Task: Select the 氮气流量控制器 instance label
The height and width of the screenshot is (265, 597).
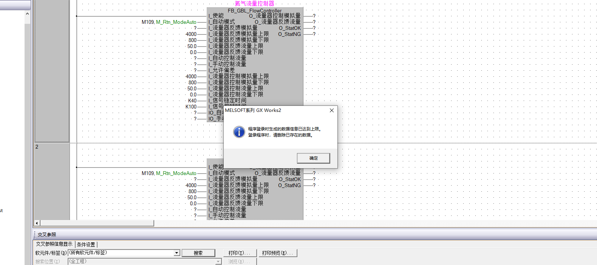Action: 254,3
